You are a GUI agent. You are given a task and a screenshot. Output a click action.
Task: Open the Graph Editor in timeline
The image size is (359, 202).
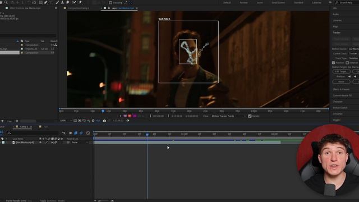(88, 133)
